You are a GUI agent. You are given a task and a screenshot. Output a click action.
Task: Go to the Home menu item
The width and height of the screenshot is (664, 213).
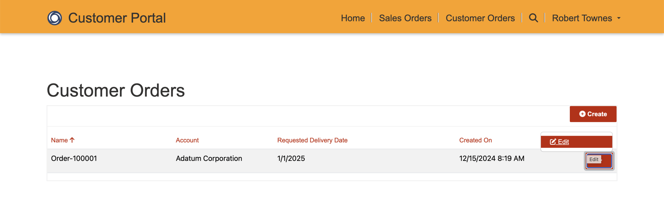click(x=353, y=18)
